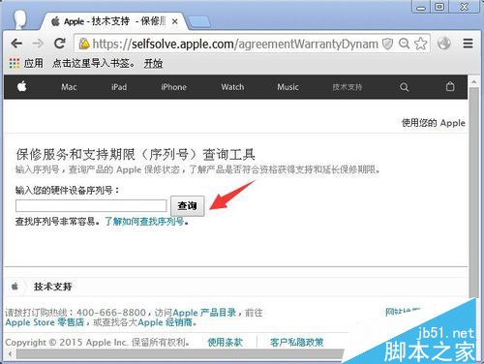The width and height of the screenshot is (484, 364).
Task: Click the security warning padlock icon
Action: 84,44
